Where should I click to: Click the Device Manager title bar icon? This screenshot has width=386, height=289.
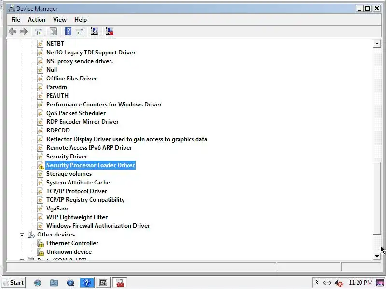[11, 9]
